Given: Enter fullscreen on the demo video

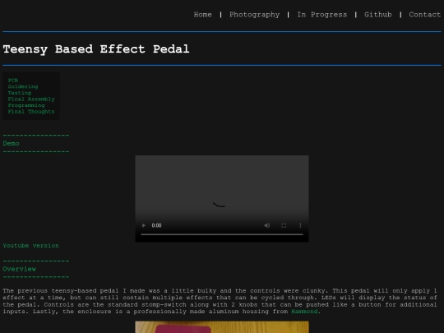Looking at the screenshot, I should 284,225.
